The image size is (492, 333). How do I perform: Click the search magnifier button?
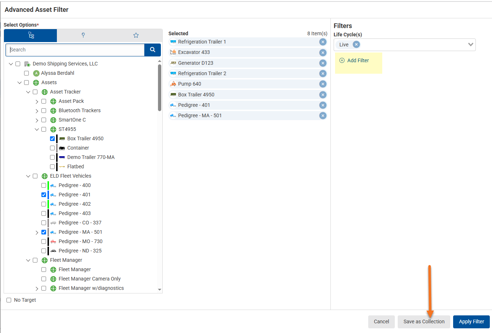[153, 50]
